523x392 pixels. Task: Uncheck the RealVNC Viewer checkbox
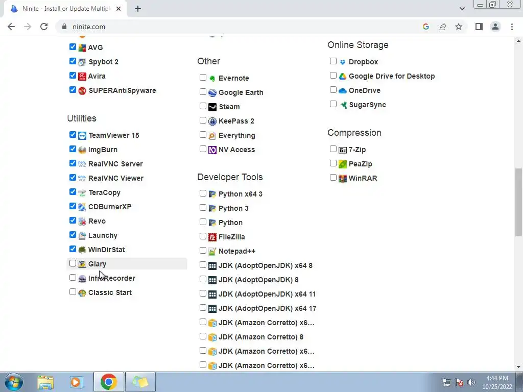tap(73, 177)
